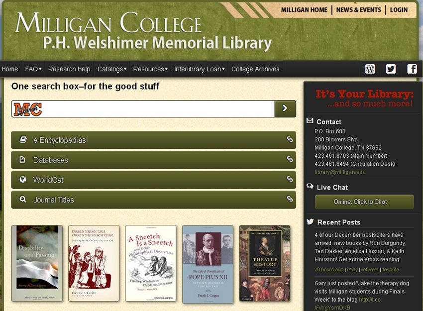Click the WordPress blog icon

click(370, 69)
